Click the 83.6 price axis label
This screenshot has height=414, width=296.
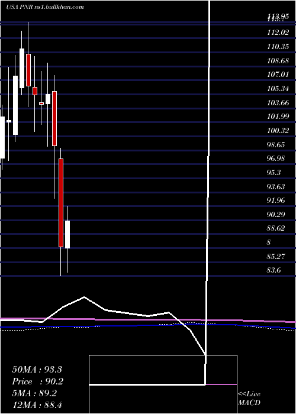coord(274,270)
